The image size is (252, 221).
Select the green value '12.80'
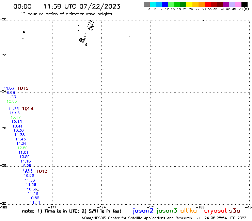coord(22,148)
